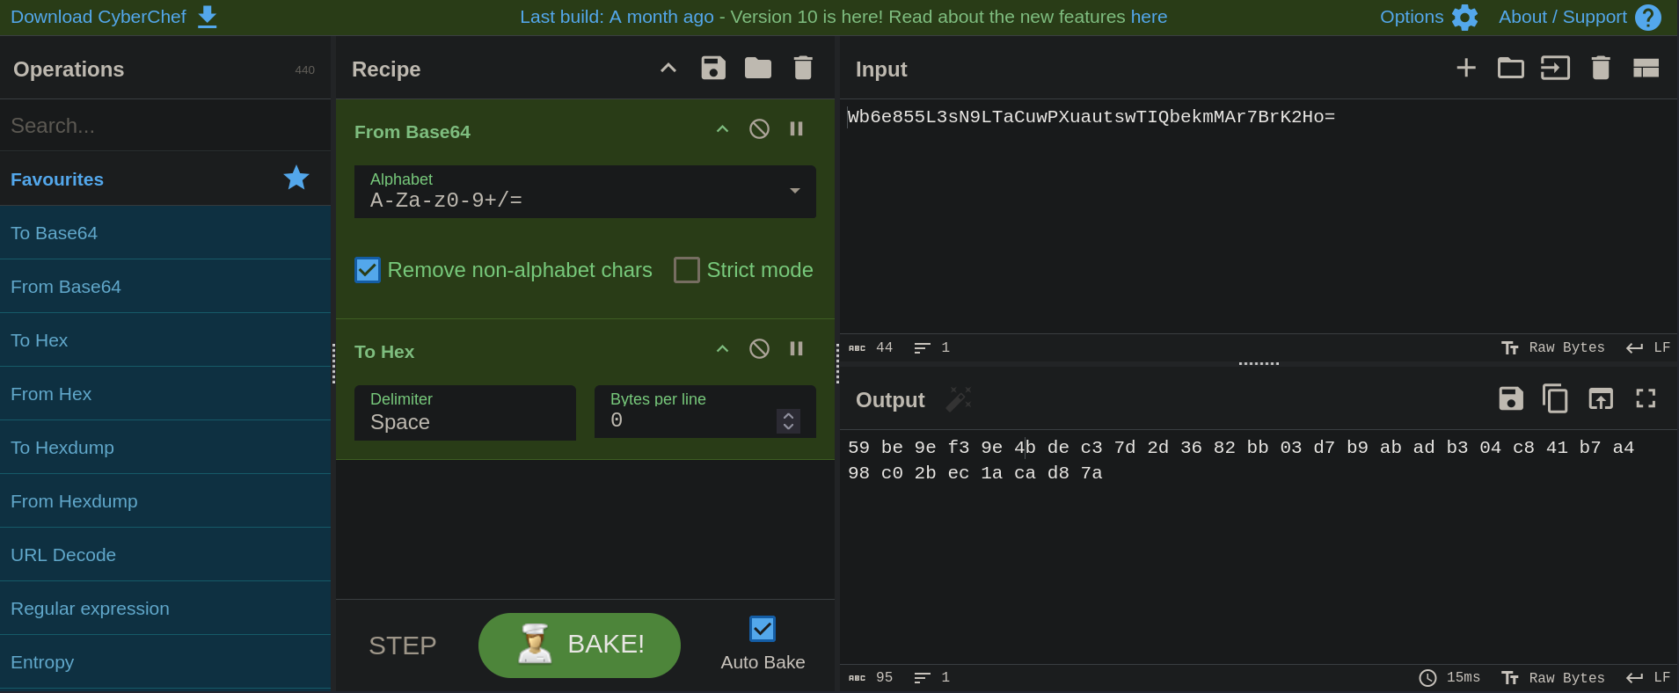
Task: Click the output bake time 15ms
Action: [x=1449, y=677]
